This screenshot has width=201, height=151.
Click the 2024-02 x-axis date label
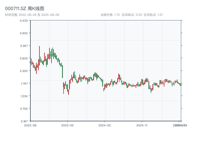click(x=105, y=125)
